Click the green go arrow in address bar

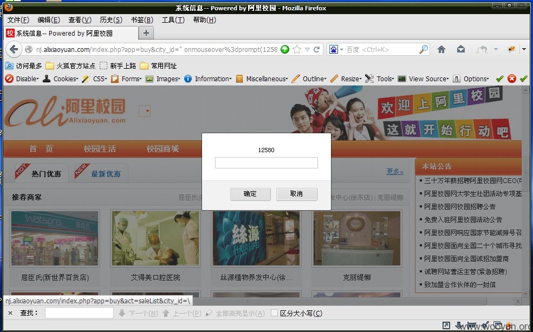(x=285, y=50)
